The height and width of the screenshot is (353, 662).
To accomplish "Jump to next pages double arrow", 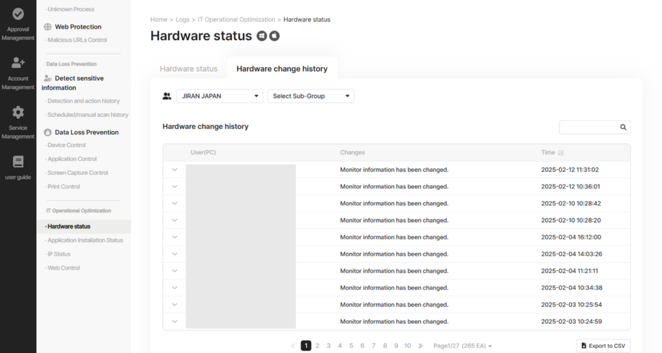I will (x=421, y=346).
